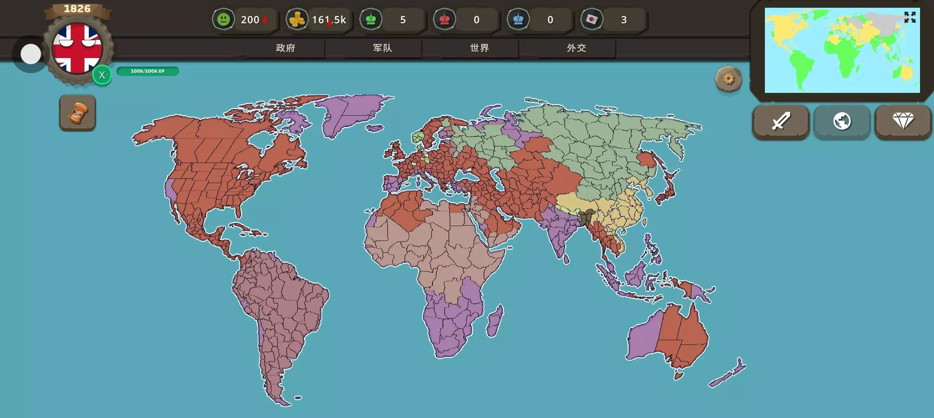Click the 100k/100k XP progress bar
This screenshot has height=418, width=934.
click(x=147, y=71)
